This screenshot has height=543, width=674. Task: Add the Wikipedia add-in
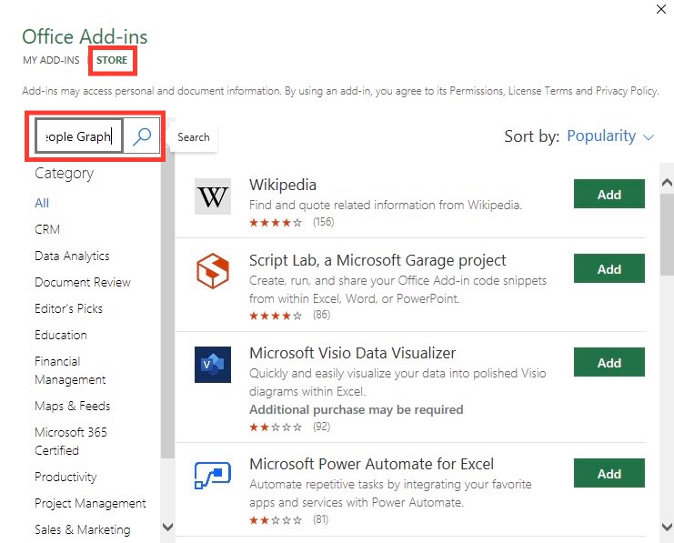coord(609,194)
